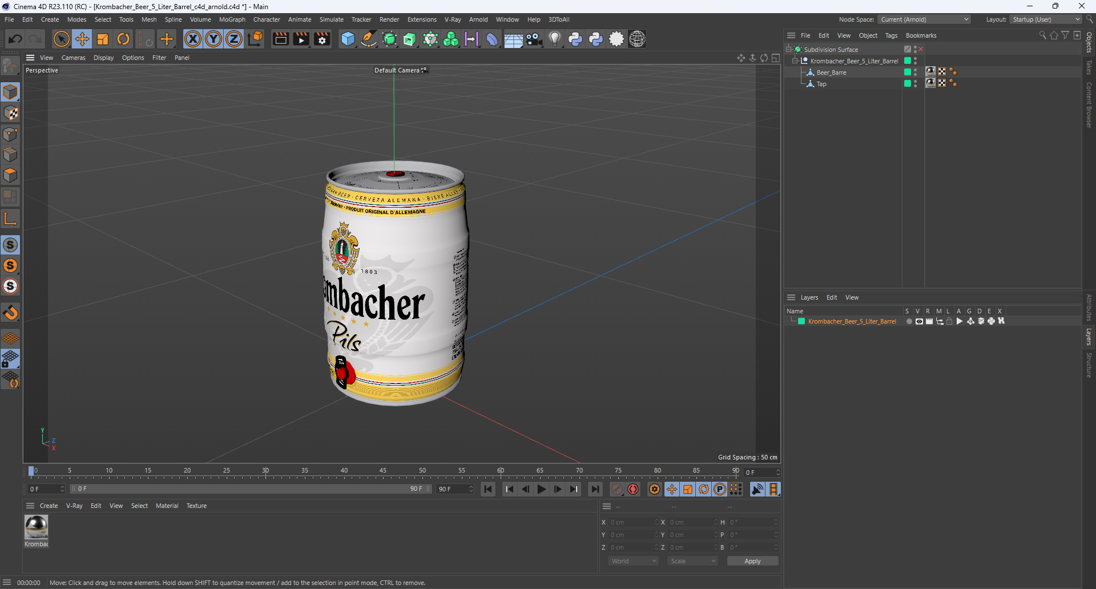Open the Arnold menu
Viewport: 1096px width, 589px height.
click(478, 19)
